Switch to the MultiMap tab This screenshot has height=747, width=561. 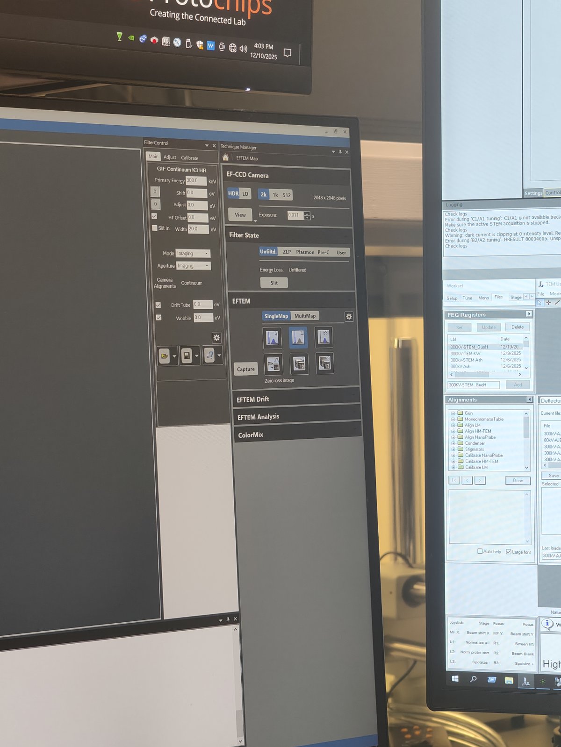(x=305, y=316)
